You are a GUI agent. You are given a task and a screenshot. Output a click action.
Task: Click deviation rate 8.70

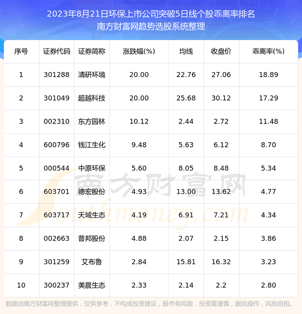point(268,145)
